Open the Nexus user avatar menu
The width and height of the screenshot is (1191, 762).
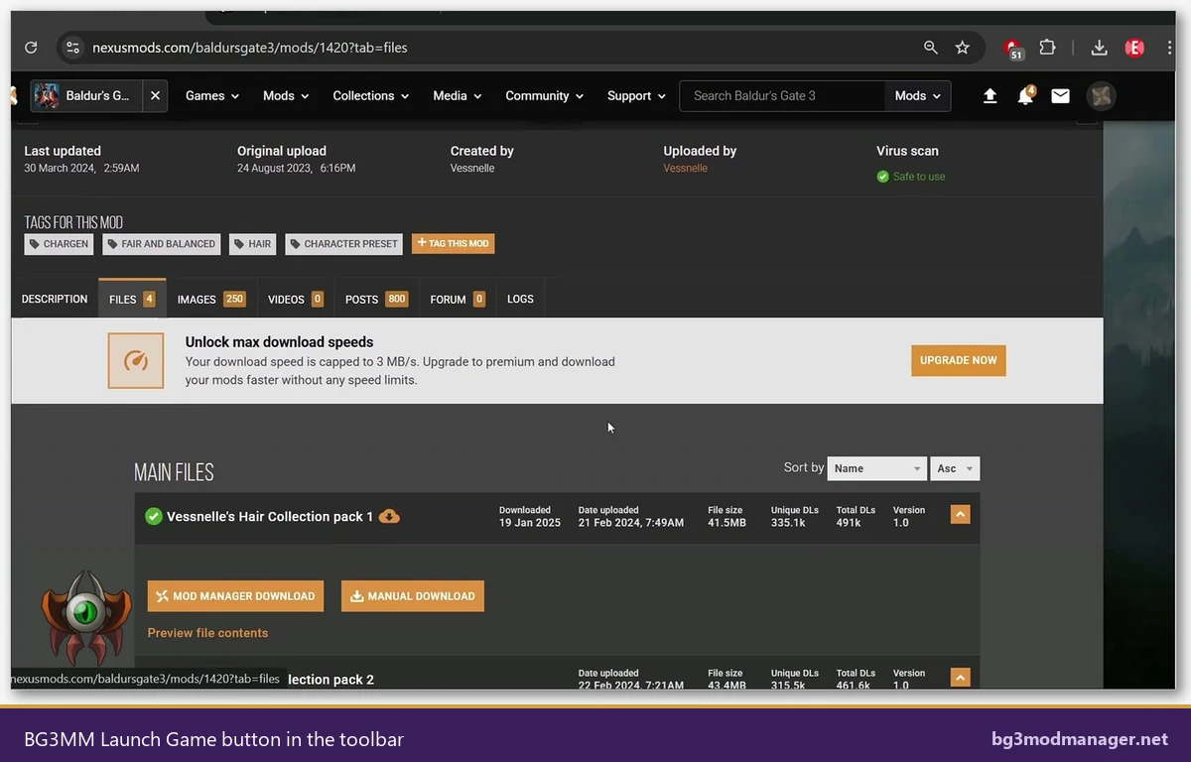pos(1101,96)
